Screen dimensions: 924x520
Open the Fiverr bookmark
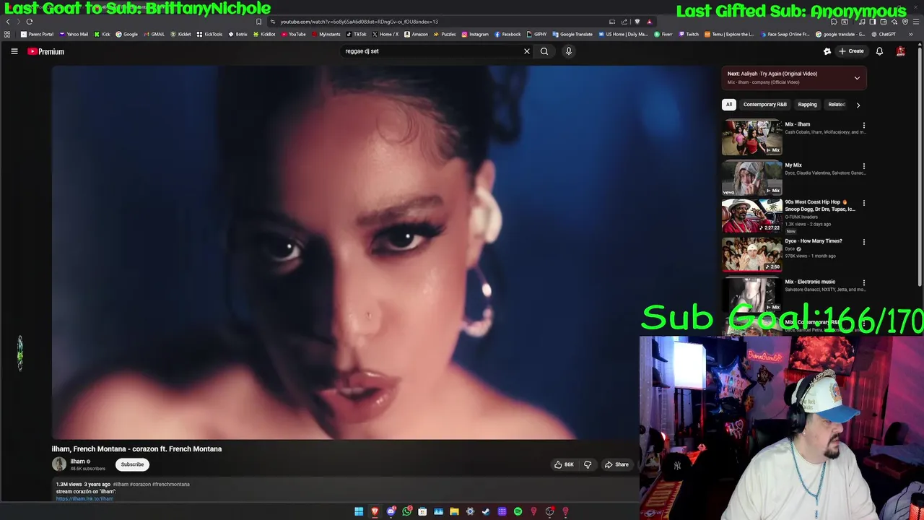[x=663, y=34]
